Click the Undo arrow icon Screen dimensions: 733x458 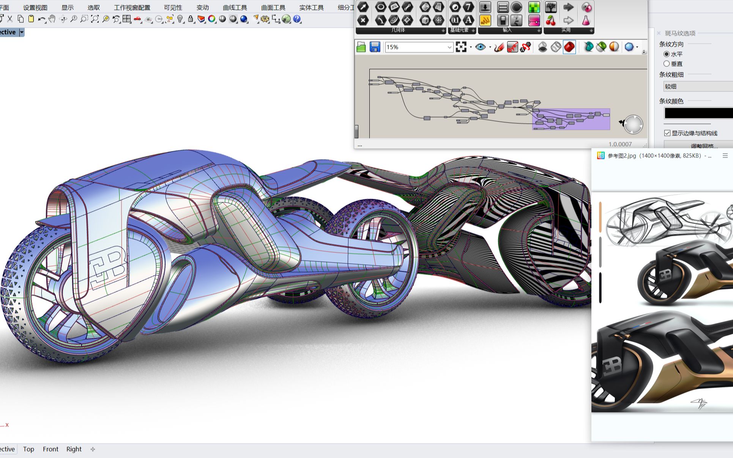[x=41, y=19]
